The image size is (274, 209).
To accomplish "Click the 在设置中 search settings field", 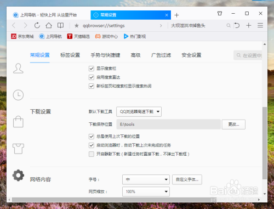I will coord(248,55).
